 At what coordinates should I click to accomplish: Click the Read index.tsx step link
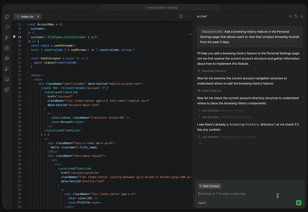pyautogui.click(x=211, y=91)
